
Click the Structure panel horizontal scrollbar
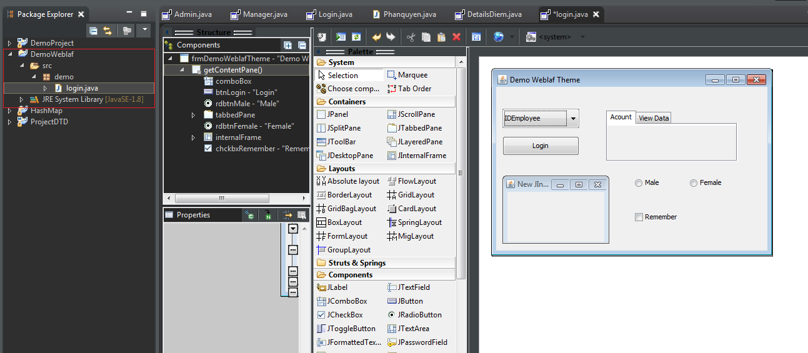point(222,199)
